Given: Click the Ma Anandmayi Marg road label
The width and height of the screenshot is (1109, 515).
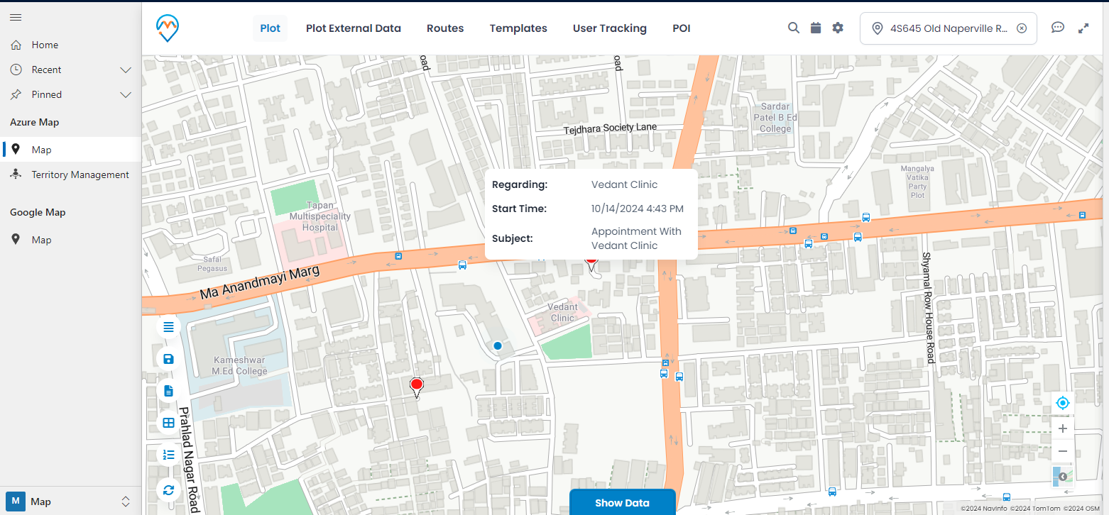Looking at the screenshot, I should 260,282.
